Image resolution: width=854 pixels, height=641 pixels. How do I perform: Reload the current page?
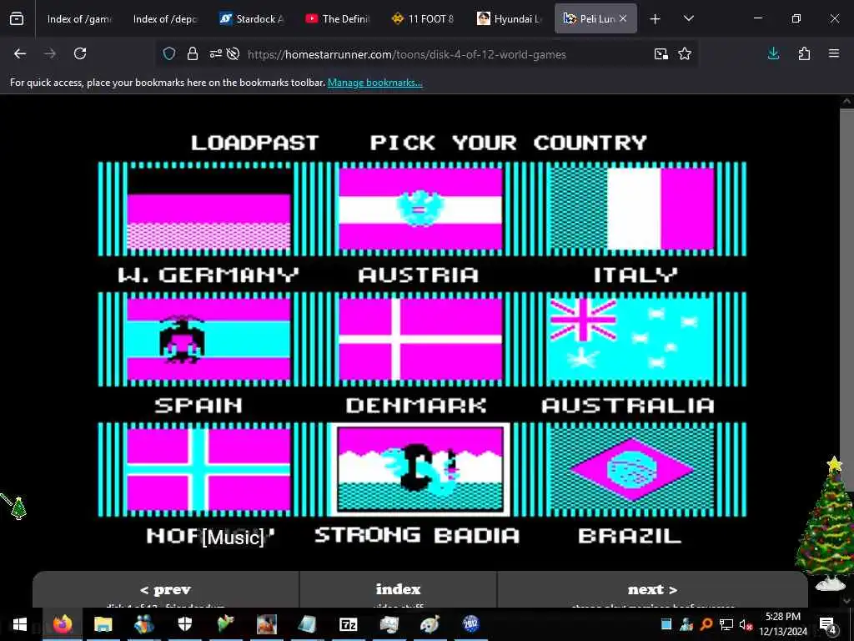80,53
